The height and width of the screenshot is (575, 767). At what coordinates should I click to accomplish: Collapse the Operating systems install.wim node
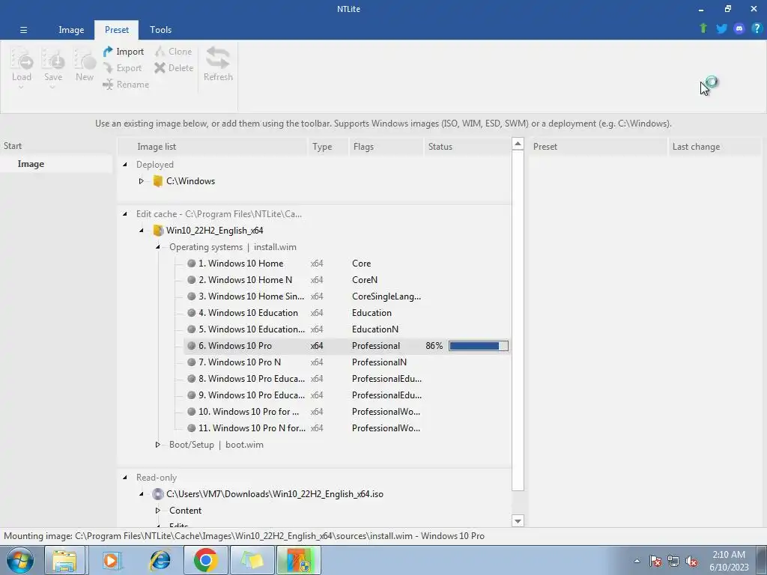(x=158, y=247)
